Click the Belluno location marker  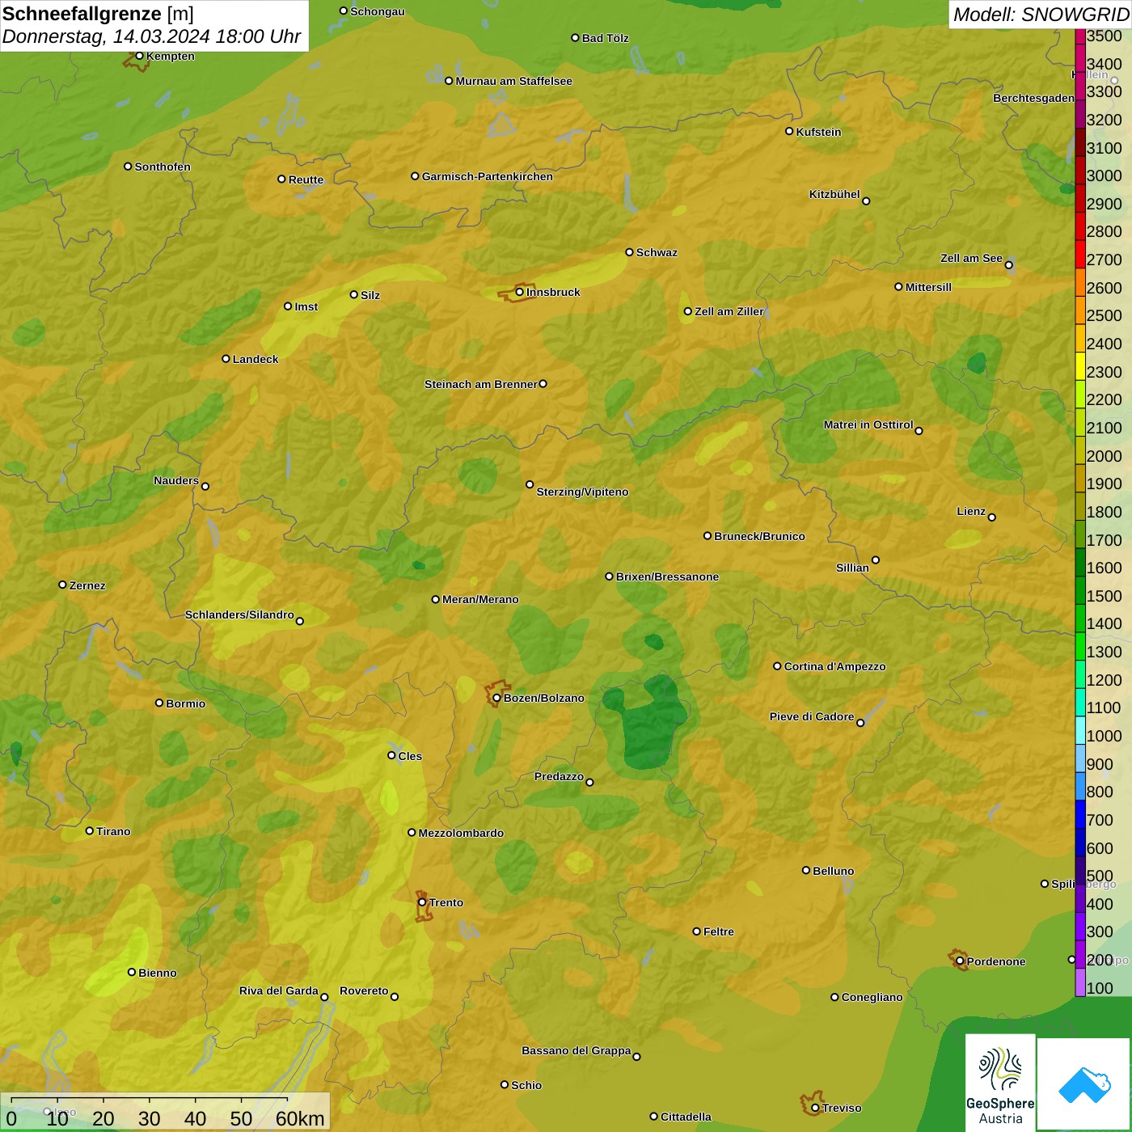pyautogui.click(x=806, y=870)
